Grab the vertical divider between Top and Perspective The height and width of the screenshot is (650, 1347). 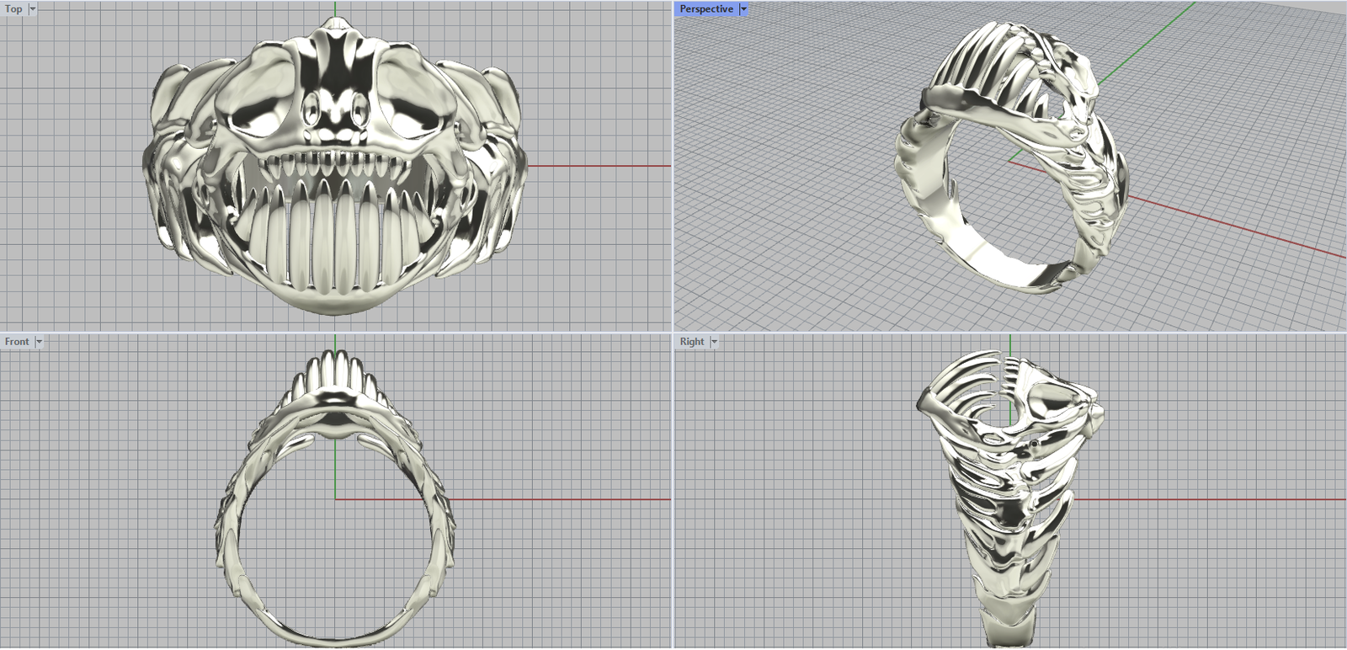pos(673,168)
